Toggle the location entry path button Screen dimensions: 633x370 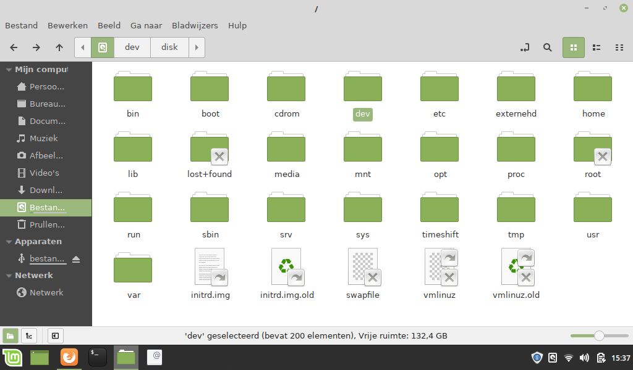pos(525,47)
